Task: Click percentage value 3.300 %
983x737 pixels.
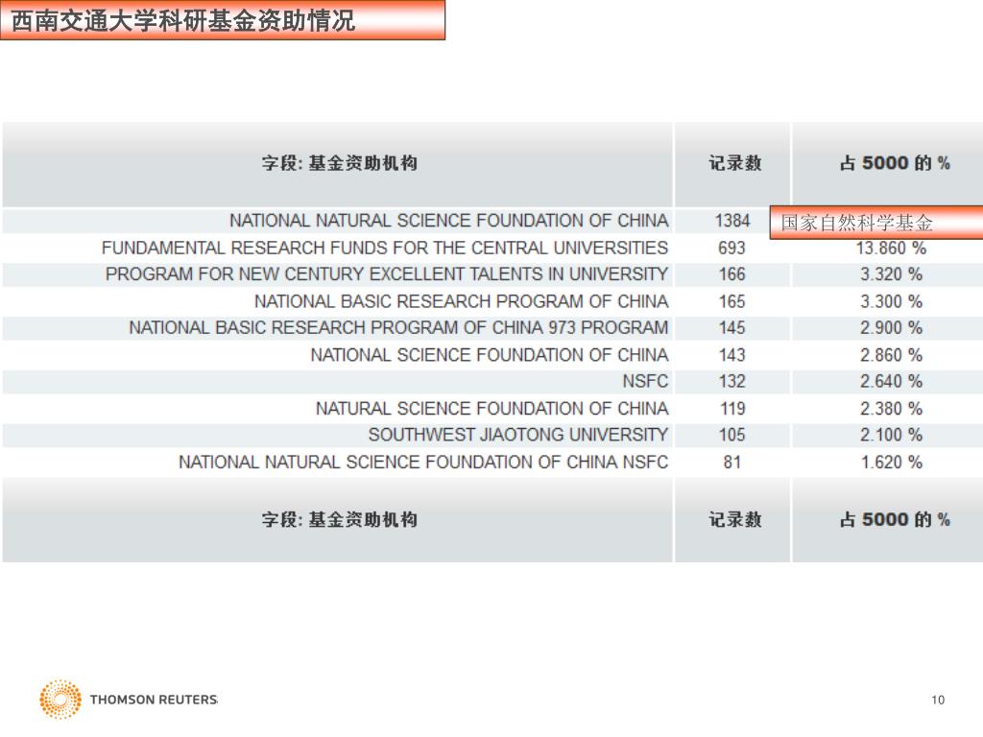Action: click(891, 301)
